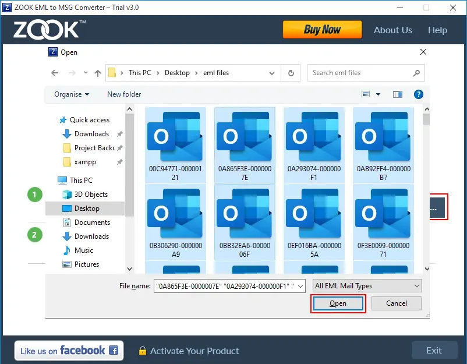Toggle the preview pane icon
Image resolution: width=467 pixels, height=364 pixels.
(398, 94)
